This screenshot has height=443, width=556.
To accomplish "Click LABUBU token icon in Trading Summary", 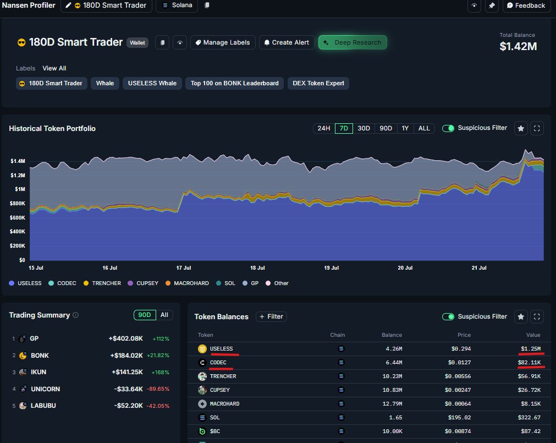I will point(23,406).
